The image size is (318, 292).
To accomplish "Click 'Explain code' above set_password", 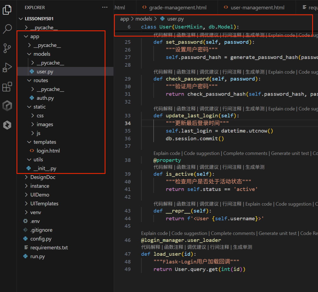I will point(281,35).
